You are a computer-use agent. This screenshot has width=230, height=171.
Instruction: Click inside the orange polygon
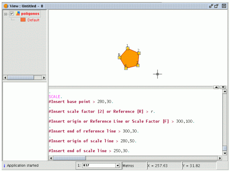coord(130,59)
